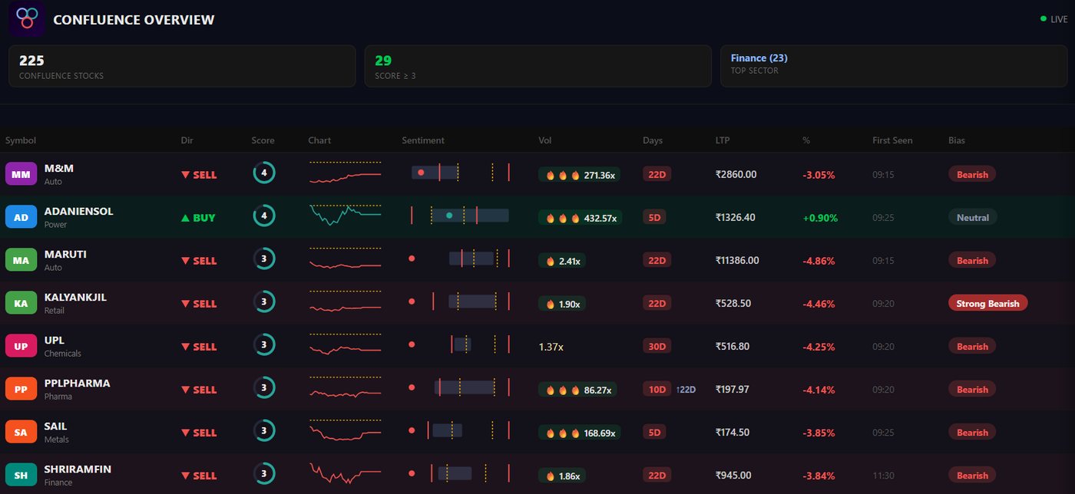
Task: Click the ₹11386.00 price for MARUTI
Action: coord(737,260)
